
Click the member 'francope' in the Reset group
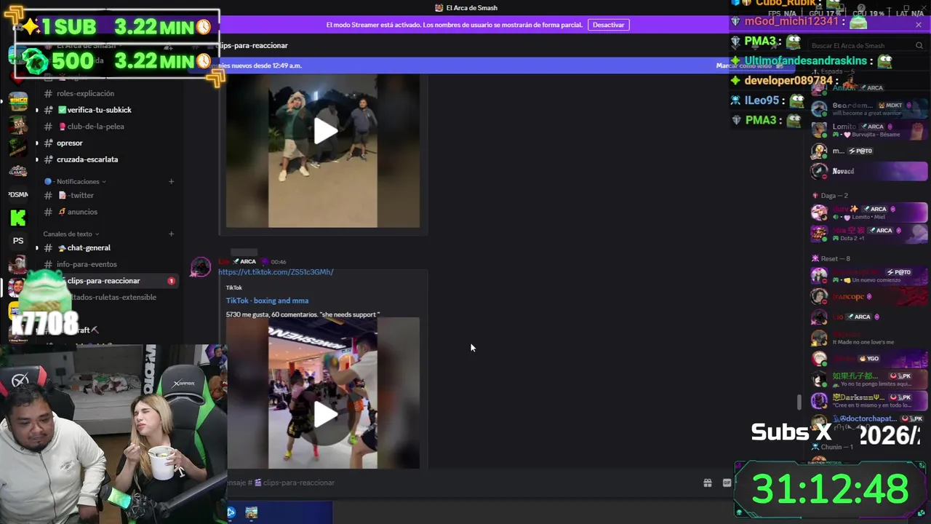click(869, 297)
